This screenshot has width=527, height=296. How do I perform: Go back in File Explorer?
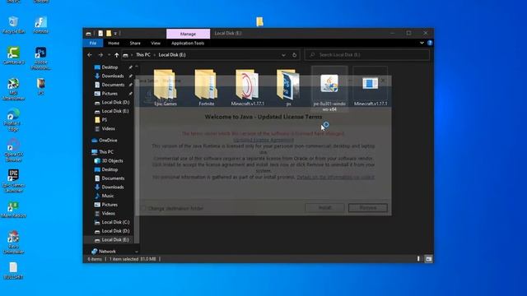coord(90,55)
